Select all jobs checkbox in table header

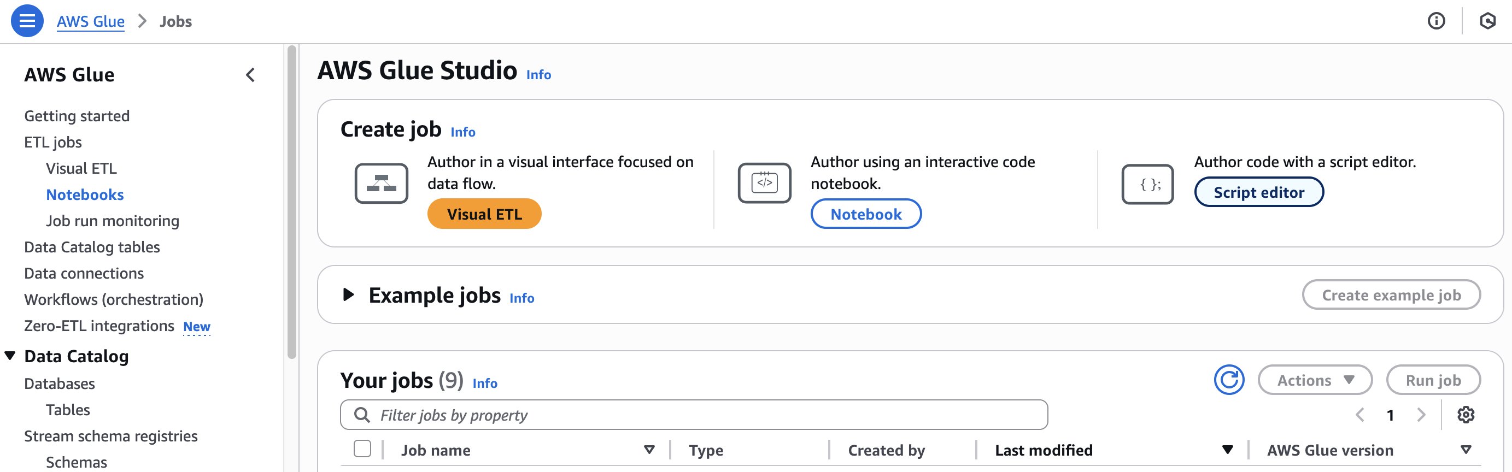pos(362,449)
